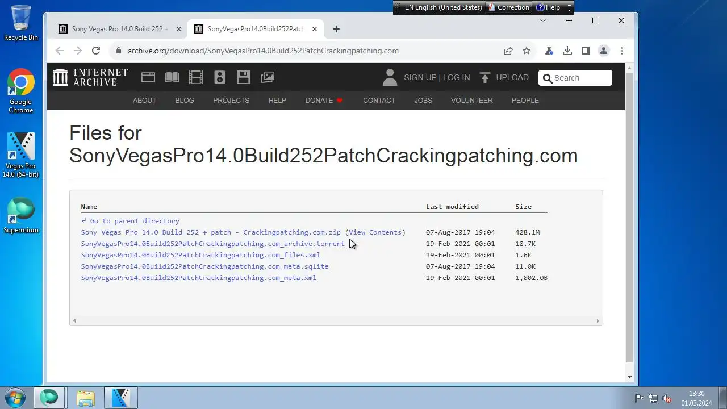Click the Internet Archive search field

pyautogui.click(x=575, y=78)
